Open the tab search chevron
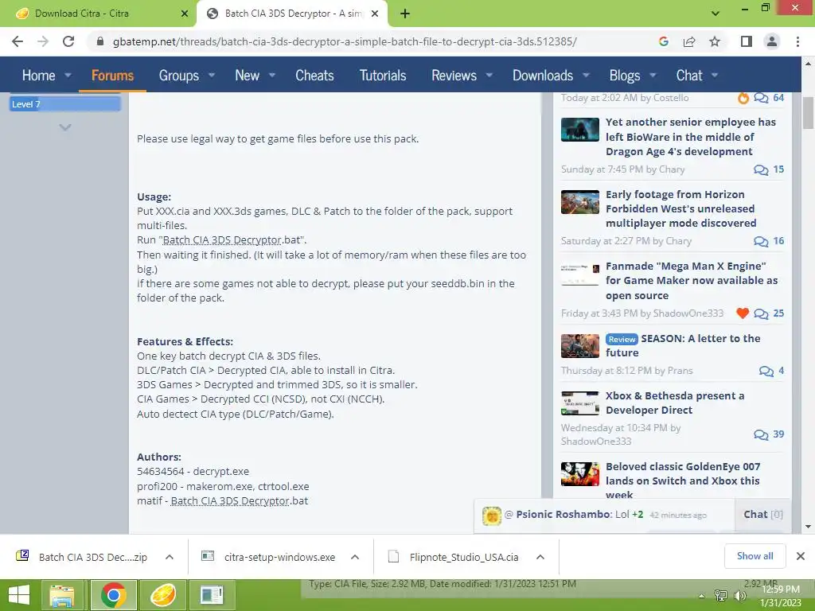Screen dimensions: 815x611 pos(716,14)
